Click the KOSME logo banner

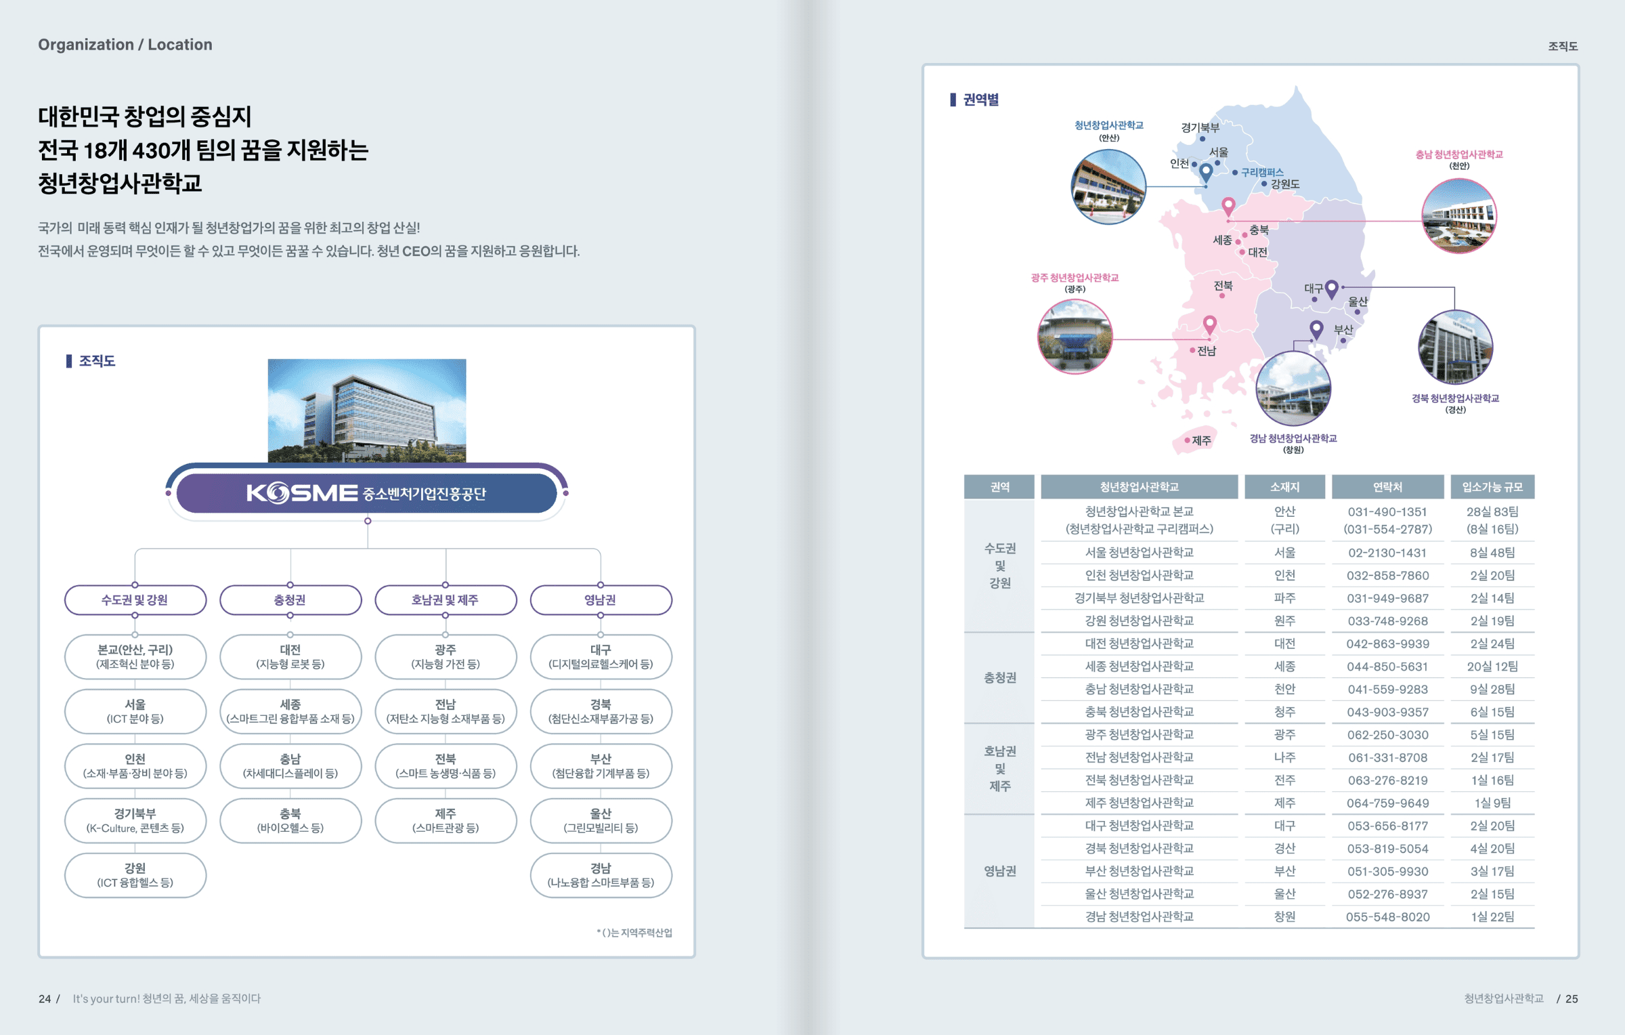[367, 493]
